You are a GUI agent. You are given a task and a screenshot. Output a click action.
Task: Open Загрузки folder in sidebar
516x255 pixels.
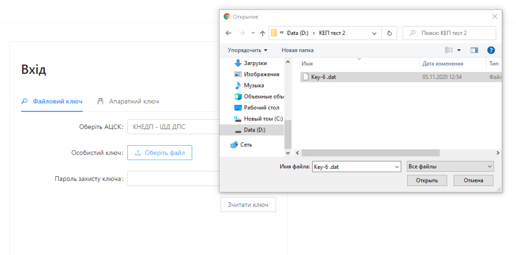click(255, 63)
